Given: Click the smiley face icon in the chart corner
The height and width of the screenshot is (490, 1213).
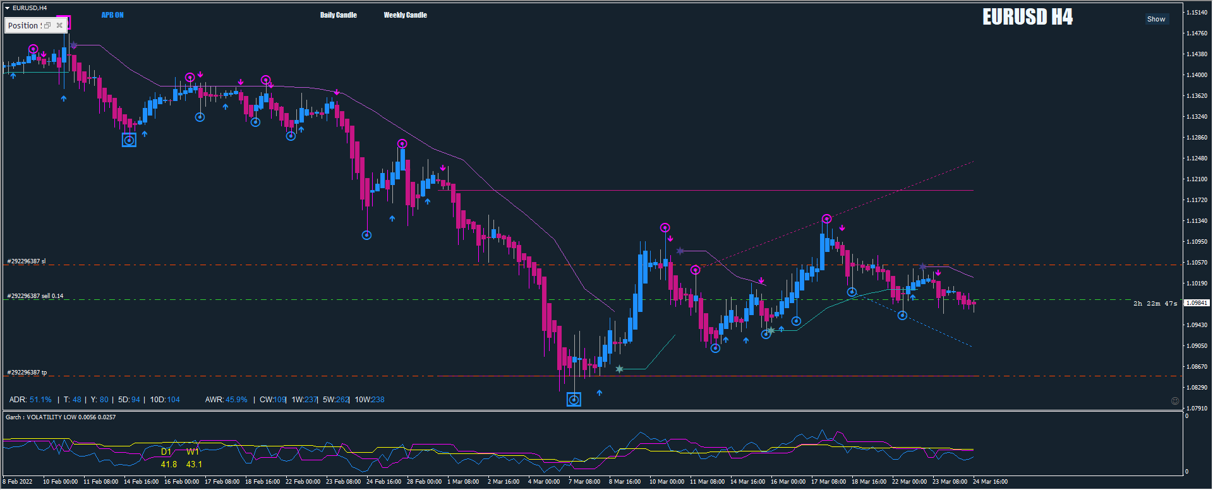Looking at the screenshot, I should (1175, 401).
